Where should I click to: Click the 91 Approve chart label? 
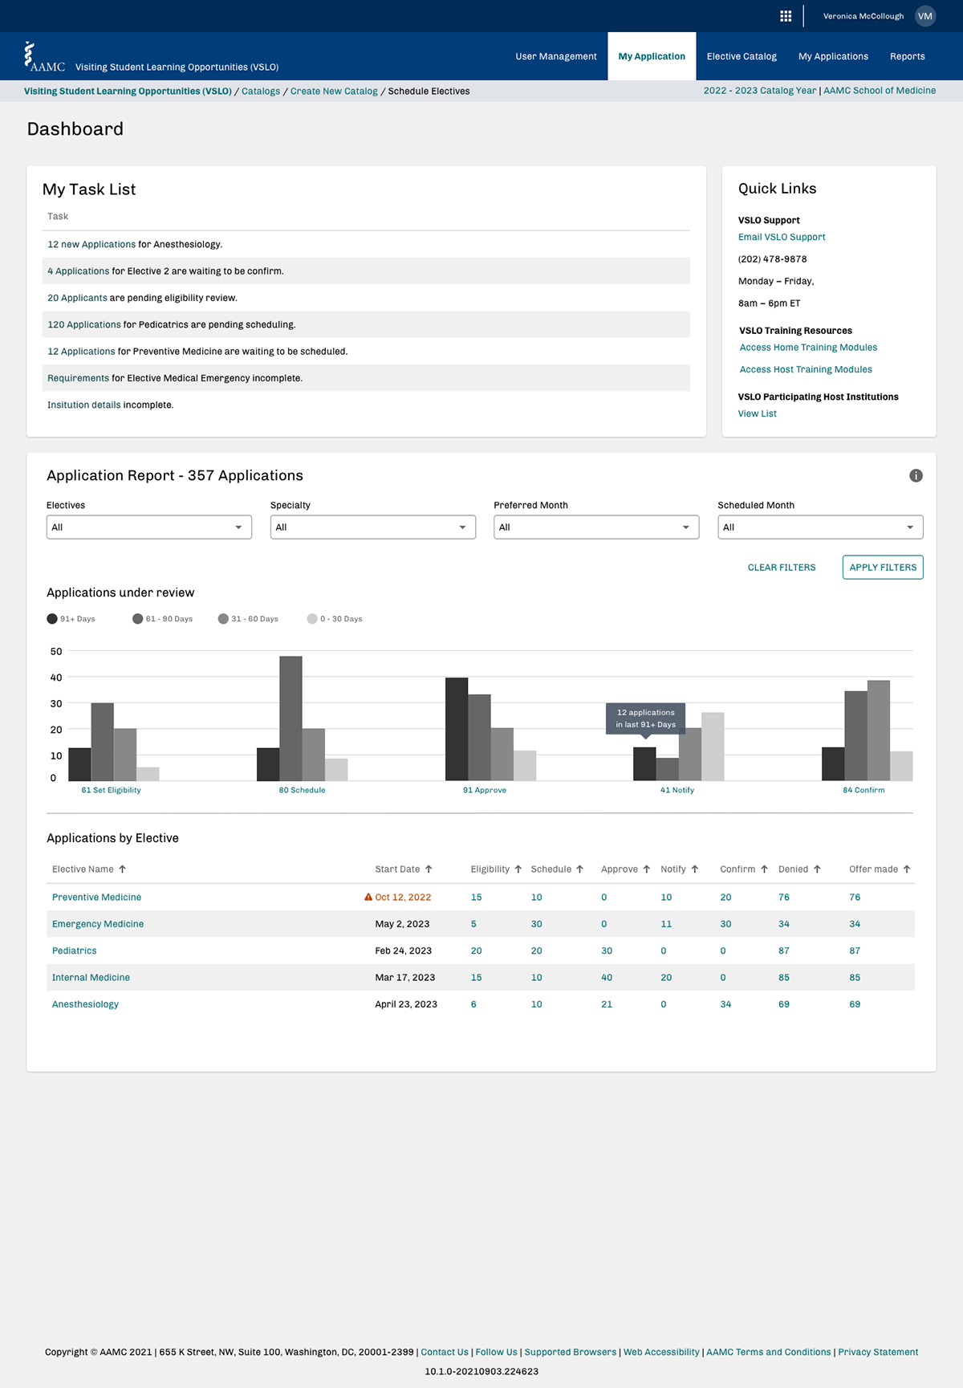click(x=485, y=790)
